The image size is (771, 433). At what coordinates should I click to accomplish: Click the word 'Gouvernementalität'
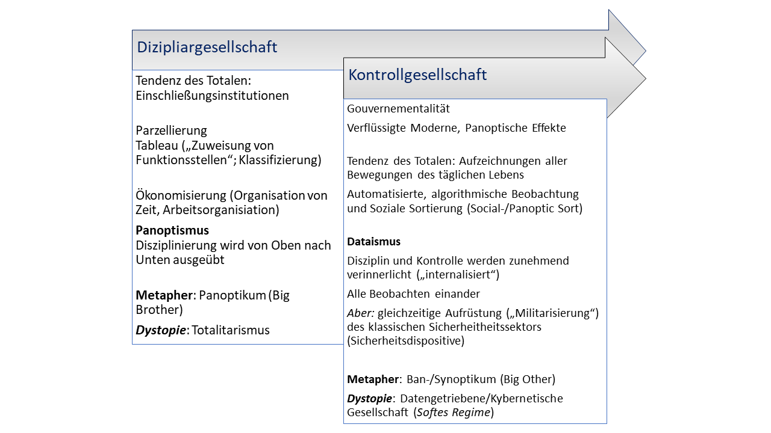coord(398,109)
